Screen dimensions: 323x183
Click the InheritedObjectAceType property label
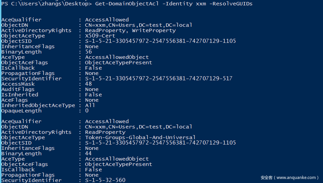coord(38,105)
